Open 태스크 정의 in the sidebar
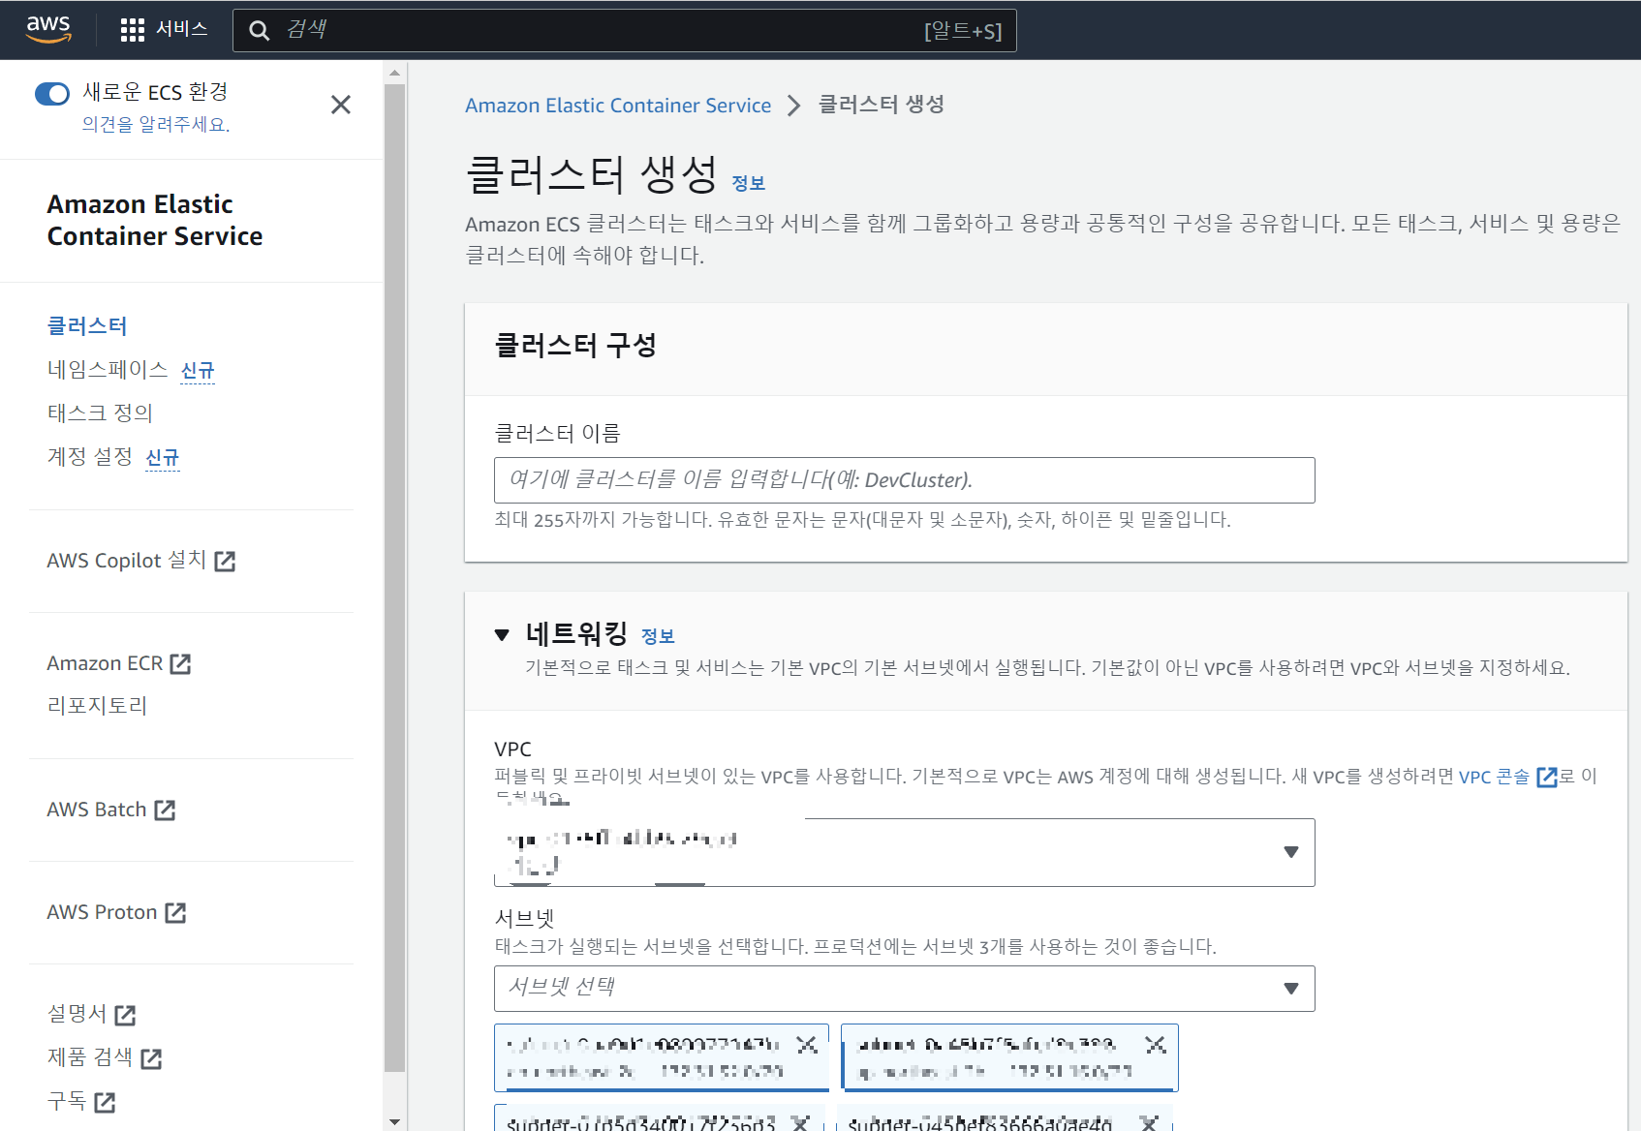Viewport: 1641px width, 1131px height. tap(100, 413)
